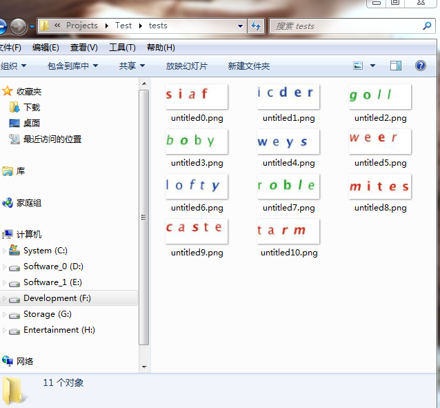Viewport: 440px width, 408px height.
Task: Select untitled2.png thumbnail showing goll
Action: pyautogui.click(x=380, y=97)
